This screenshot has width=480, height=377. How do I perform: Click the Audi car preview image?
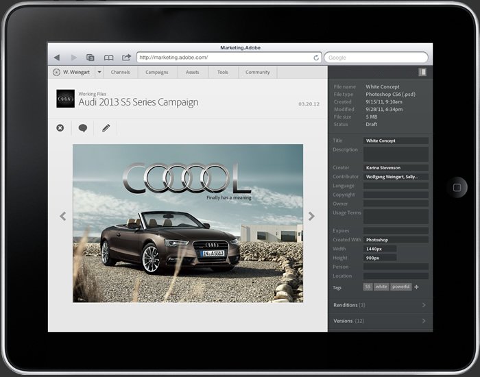[x=188, y=223]
